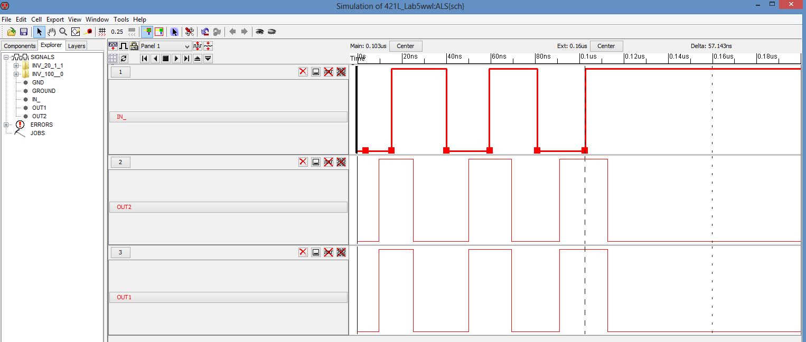This screenshot has height=342, width=806.
Task: Click the open eye expand icon
Action: coord(260,32)
